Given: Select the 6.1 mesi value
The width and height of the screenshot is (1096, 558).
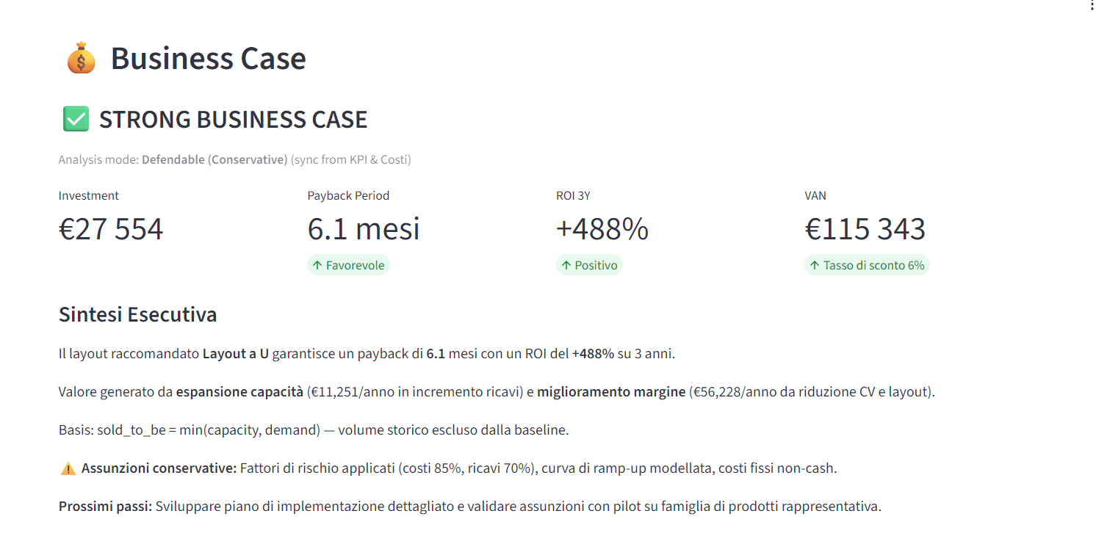Looking at the screenshot, I should (x=364, y=229).
